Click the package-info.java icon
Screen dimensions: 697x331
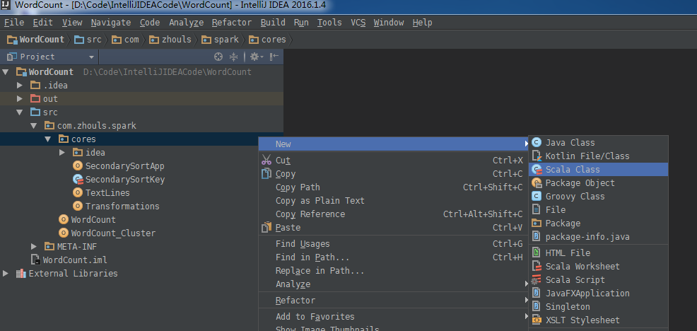[x=537, y=236]
